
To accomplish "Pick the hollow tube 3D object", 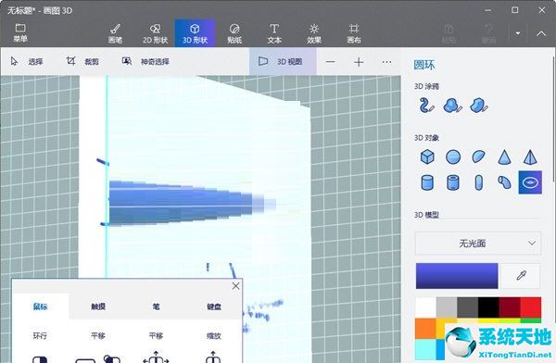I will pyautogui.click(x=453, y=182).
